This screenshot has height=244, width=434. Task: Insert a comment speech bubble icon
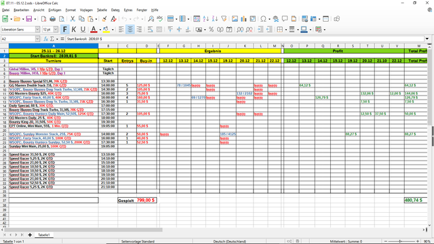coord(285,19)
